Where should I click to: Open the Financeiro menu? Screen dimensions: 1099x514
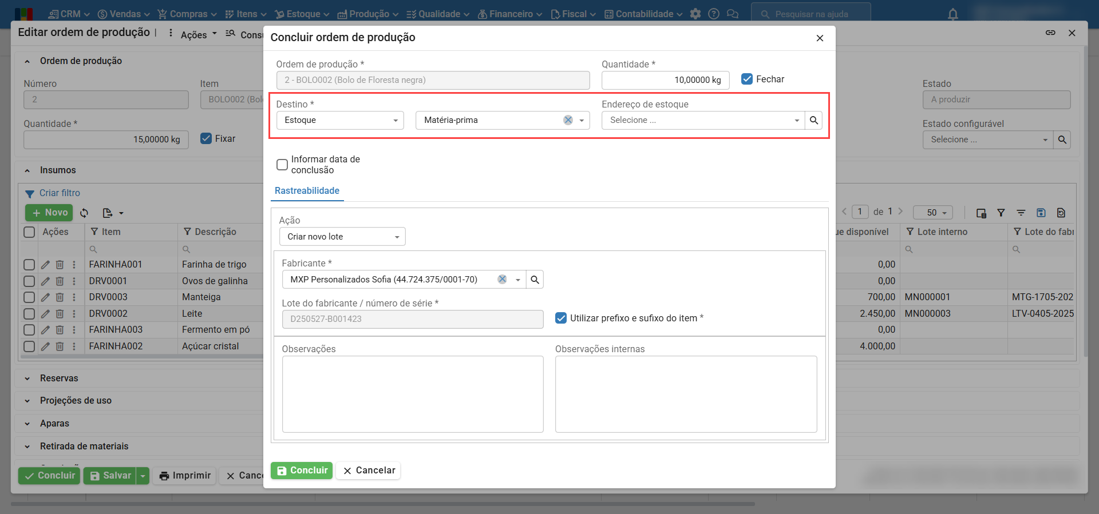[510, 14]
